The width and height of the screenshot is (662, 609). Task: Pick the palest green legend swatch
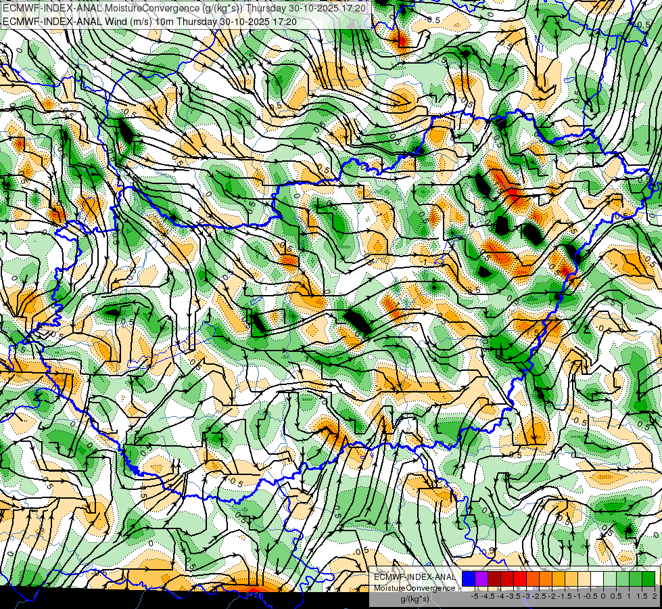tap(610, 579)
